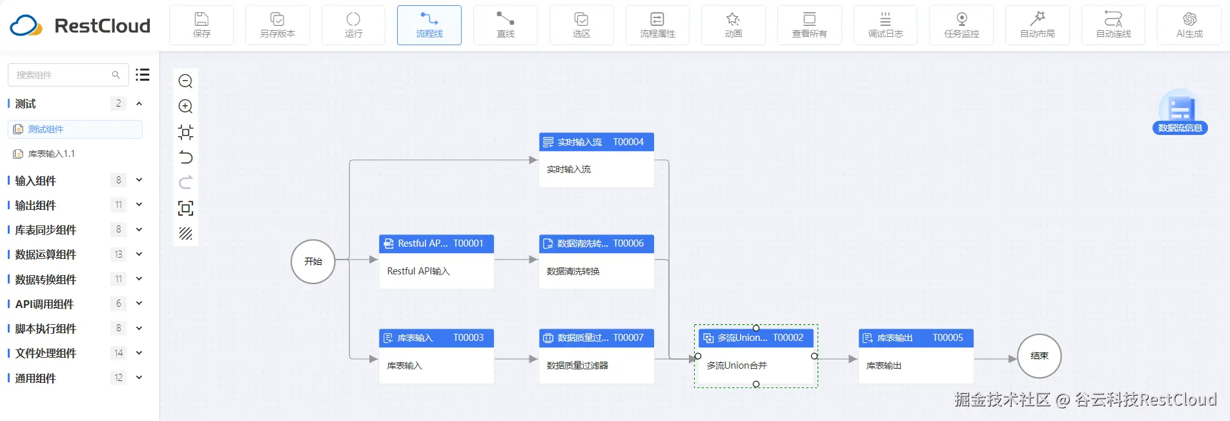Click the redo arrow icon
Screen dimensions: 1230x421
point(185,183)
